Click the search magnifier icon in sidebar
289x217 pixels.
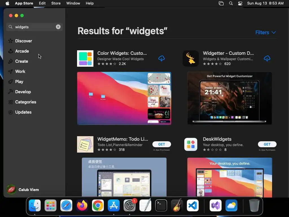pos(10,27)
